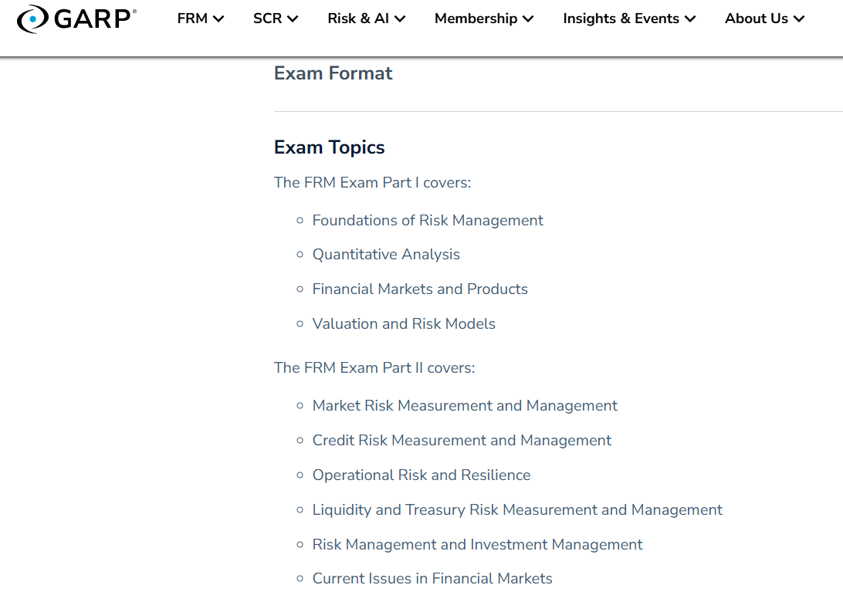Select Market Risk Measurement and Management

pos(464,406)
